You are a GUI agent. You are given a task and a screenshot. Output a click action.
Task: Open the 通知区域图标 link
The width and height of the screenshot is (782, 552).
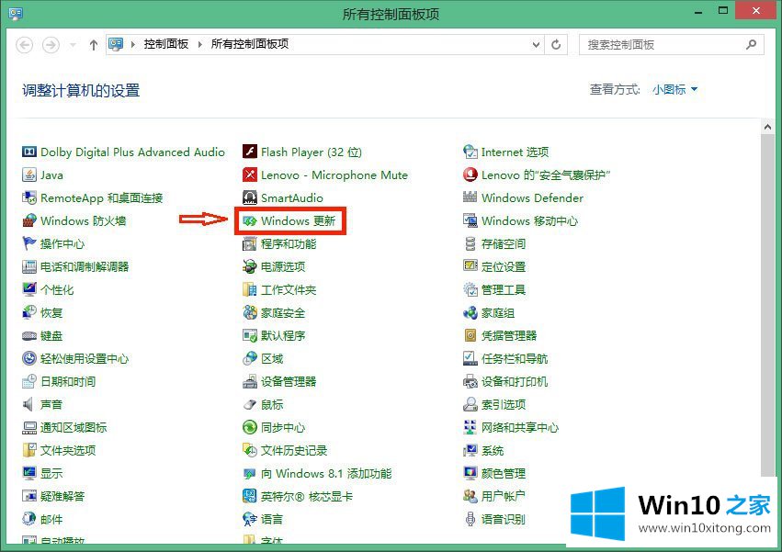click(74, 427)
